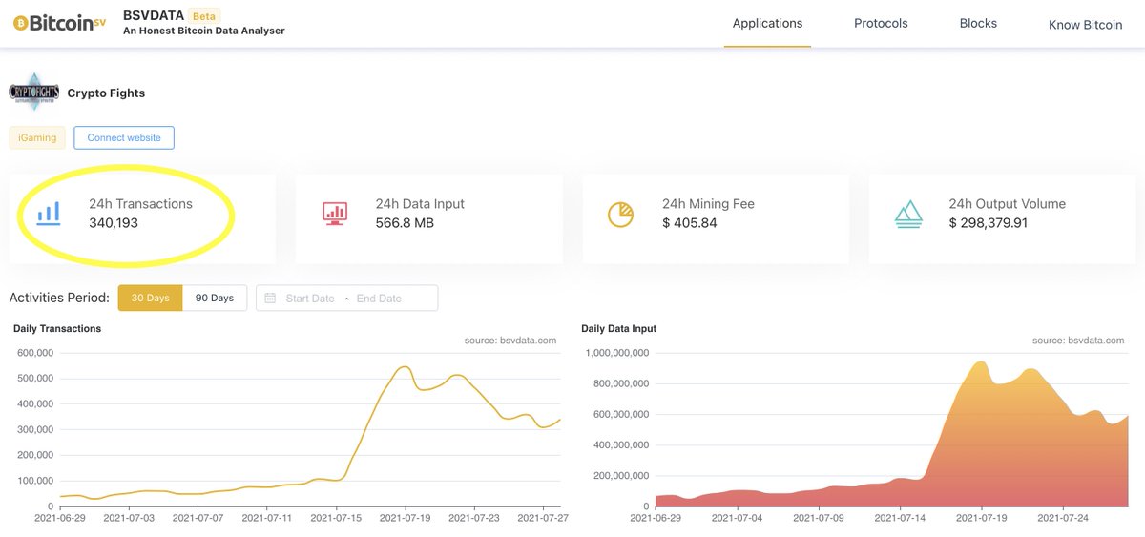Select the 24h Data Input label
This screenshot has width=1145, height=537.
point(420,204)
